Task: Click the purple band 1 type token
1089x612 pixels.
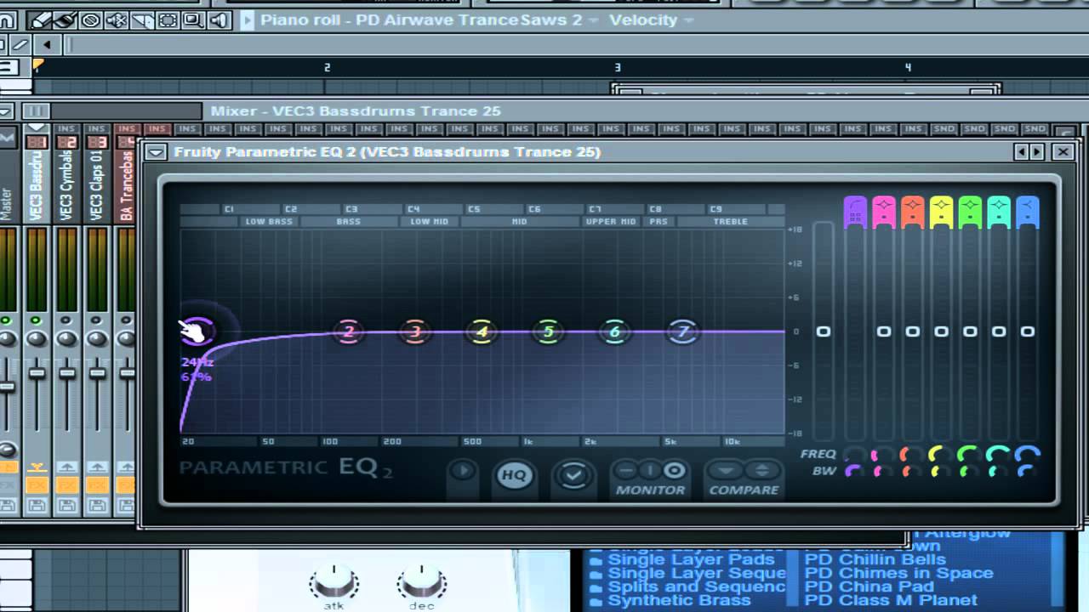Action: tap(854, 212)
